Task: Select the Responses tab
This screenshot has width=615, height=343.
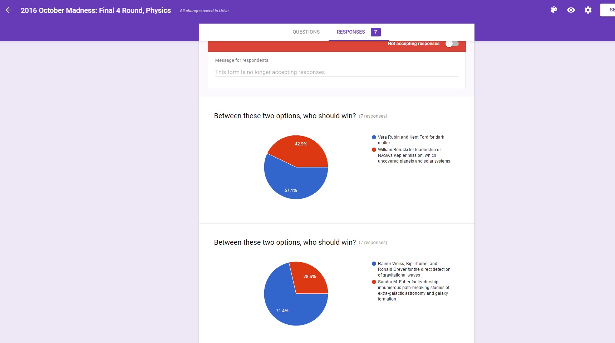Action: click(350, 32)
